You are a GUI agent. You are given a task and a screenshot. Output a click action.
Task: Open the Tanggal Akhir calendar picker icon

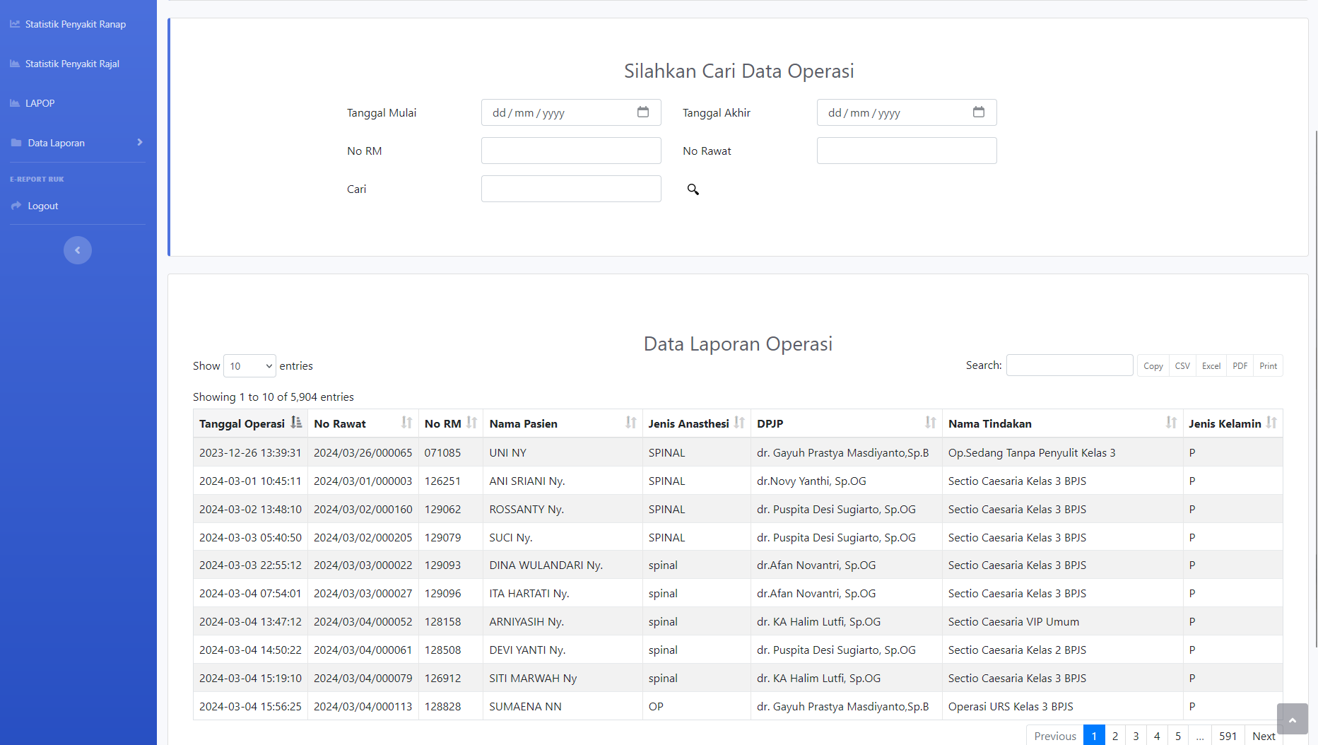[978, 112]
